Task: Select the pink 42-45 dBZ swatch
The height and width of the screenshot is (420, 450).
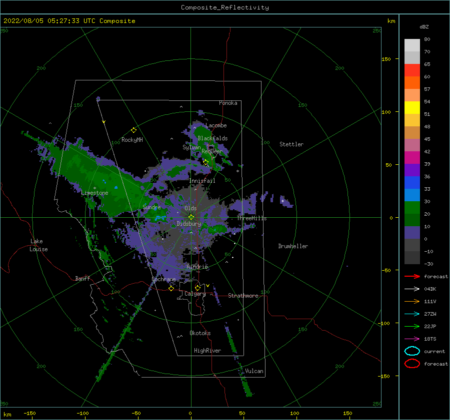Action: (x=412, y=145)
